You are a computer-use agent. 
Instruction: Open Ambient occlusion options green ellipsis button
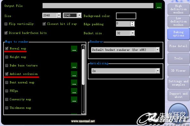point(74,74)
